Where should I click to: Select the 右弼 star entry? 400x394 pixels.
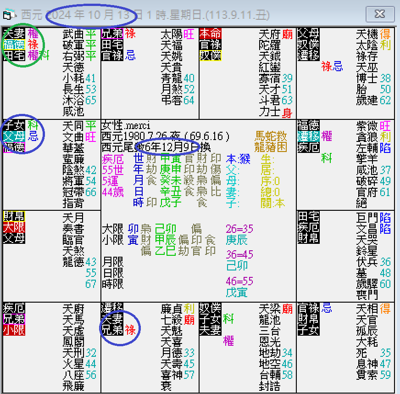coord(73,56)
